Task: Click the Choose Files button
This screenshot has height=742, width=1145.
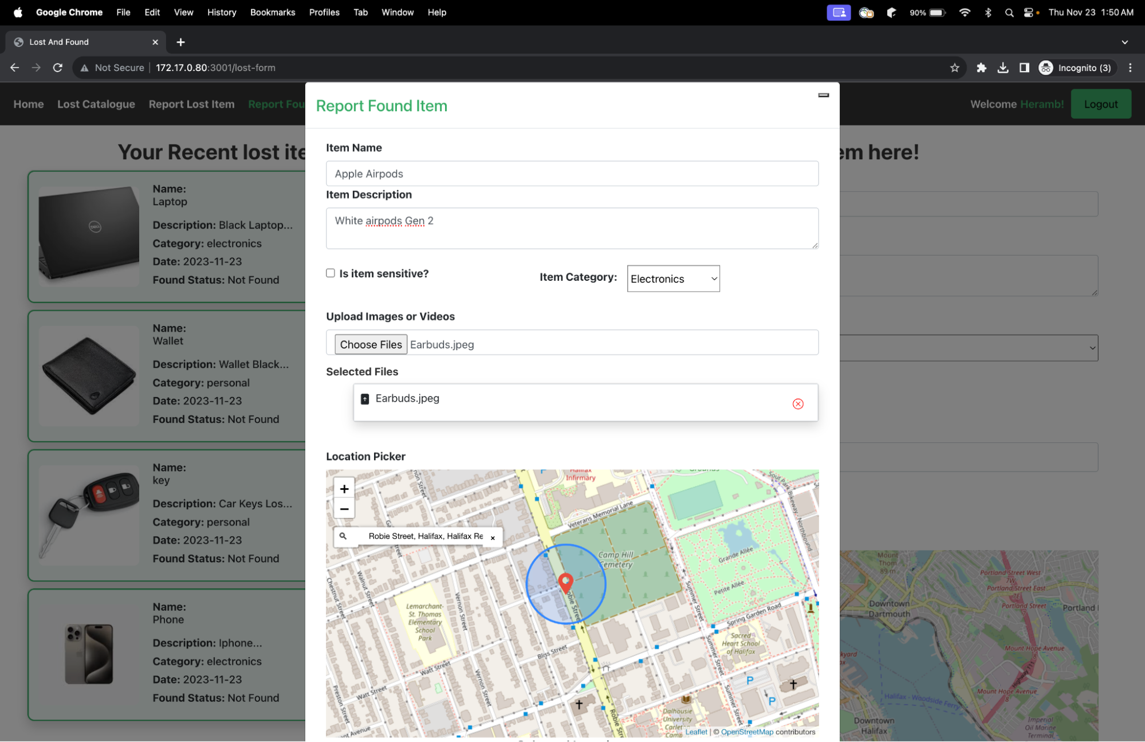Action: [x=371, y=344]
